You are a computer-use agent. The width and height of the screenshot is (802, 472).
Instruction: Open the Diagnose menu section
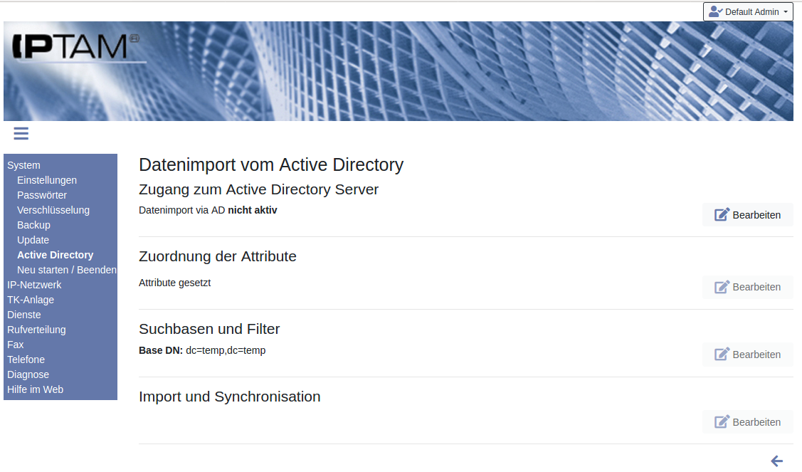coord(28,374)
